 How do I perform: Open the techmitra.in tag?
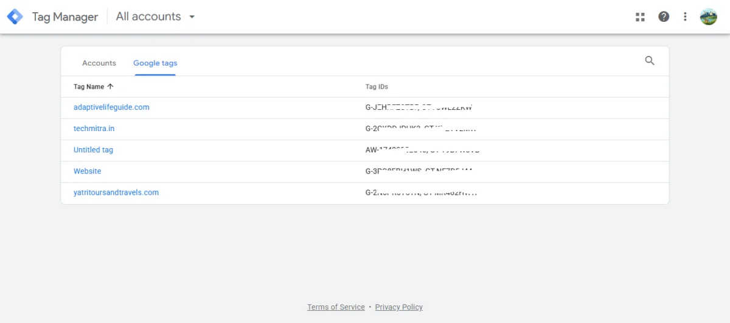94,129
